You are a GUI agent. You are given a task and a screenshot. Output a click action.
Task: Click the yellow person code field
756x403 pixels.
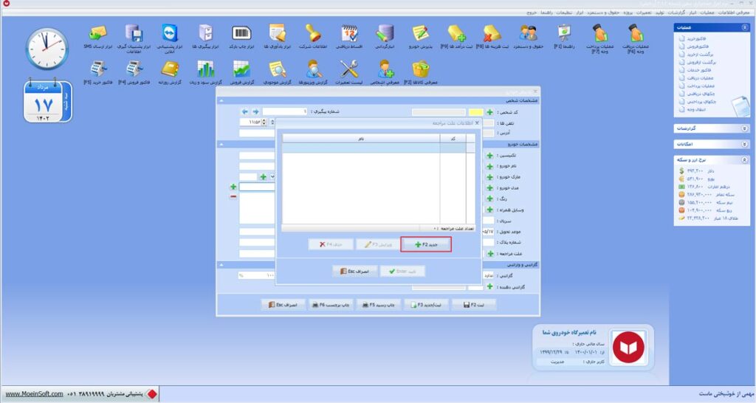476,112
